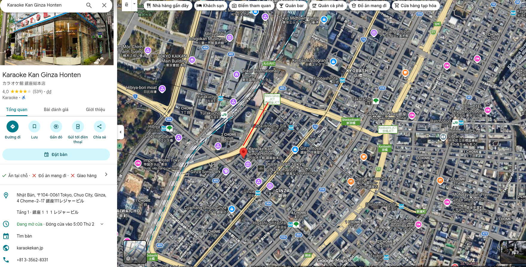Filter by Nhà hàng gần đây
This screenshot has width=526, height=267.
tap(168, 6)
